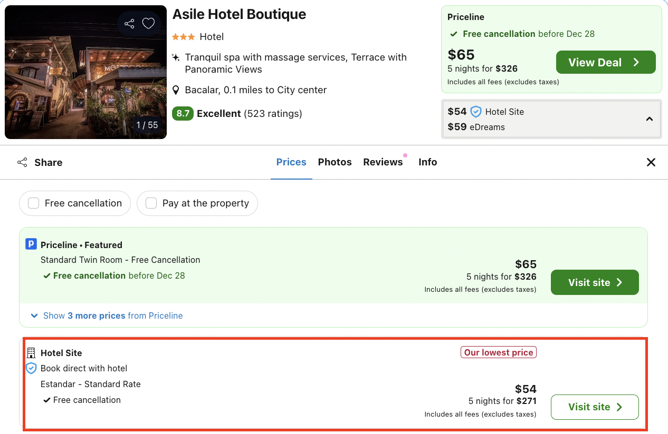The width and height of the screenshot is (668, 434).
Task: Check the Free cancellation option
Action: 33,203
